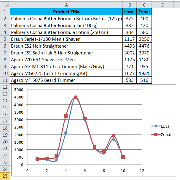
Task: Click Local value 332
Action: pos(130,26)
